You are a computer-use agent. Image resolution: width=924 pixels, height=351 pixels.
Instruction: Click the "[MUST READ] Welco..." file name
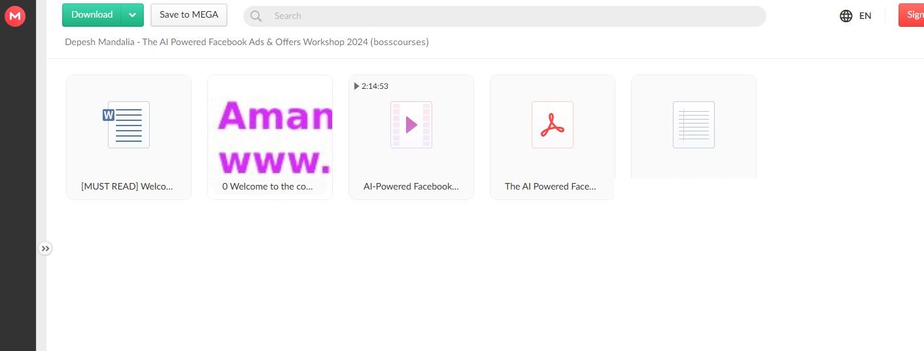127,186
